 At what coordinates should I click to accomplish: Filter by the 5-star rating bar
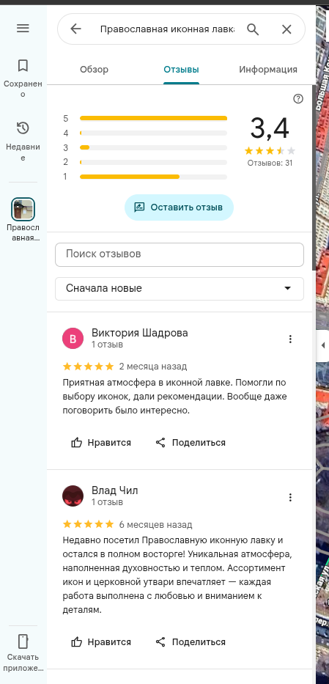[x=153, y=118]
